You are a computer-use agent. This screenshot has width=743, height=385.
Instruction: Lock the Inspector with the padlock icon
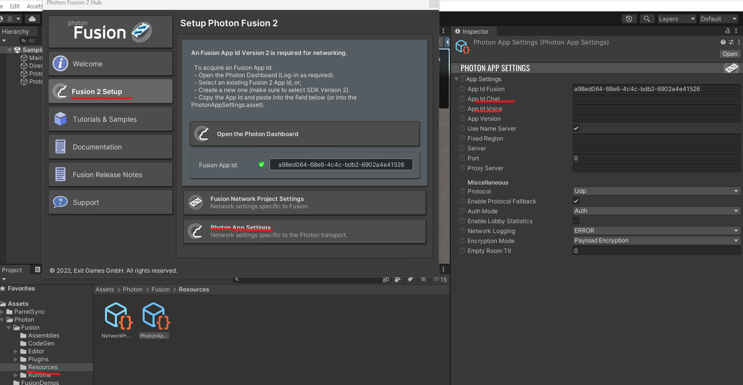click(727, 31)
